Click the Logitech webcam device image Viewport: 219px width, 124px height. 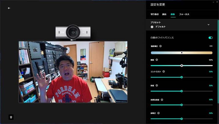point(73,32)
